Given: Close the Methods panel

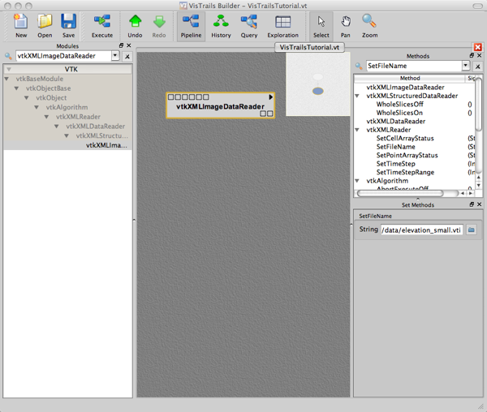Looking at the screenshot, I should pyautogui.click(x=479, y=55).
